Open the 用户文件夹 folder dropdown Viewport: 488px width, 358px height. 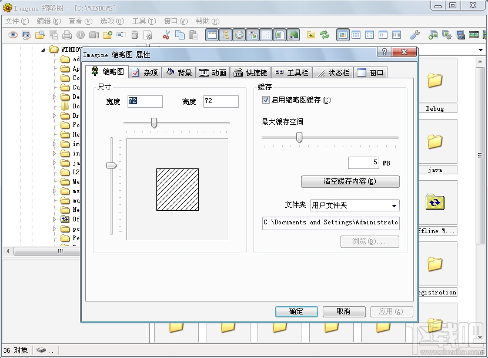coord(394,205)
